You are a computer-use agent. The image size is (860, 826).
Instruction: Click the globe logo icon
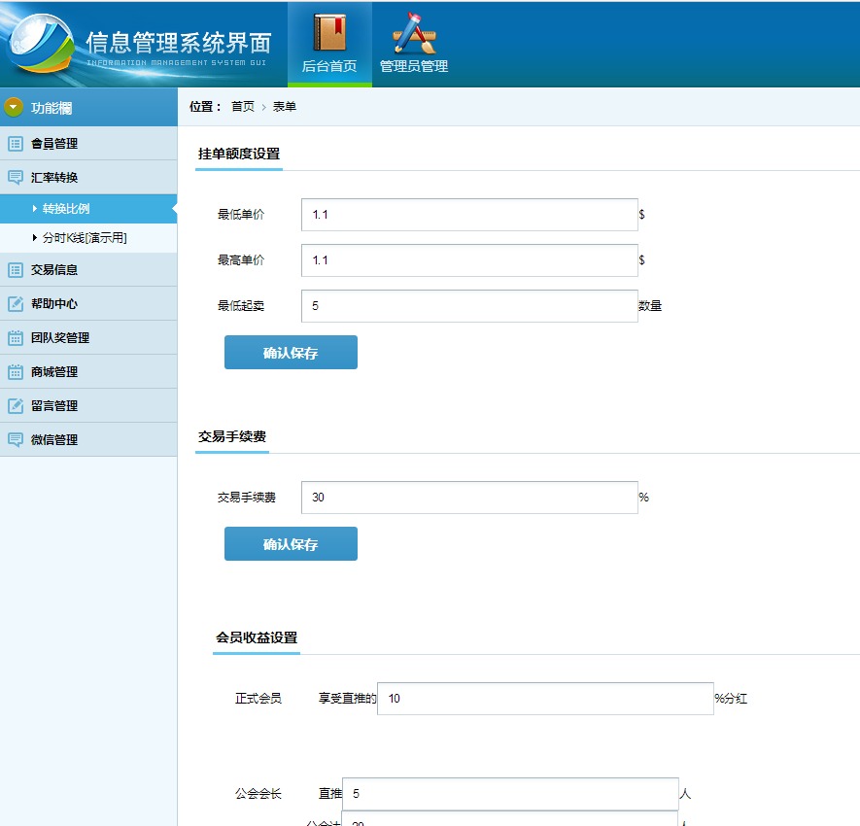40,44
